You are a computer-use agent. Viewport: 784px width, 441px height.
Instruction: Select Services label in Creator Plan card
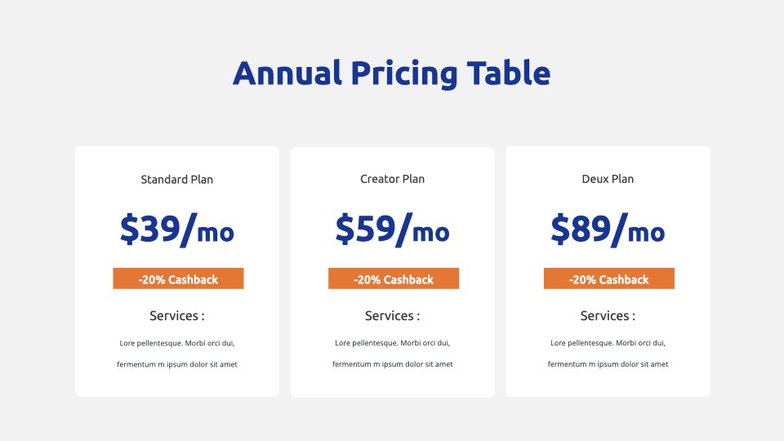coord(393,316)
